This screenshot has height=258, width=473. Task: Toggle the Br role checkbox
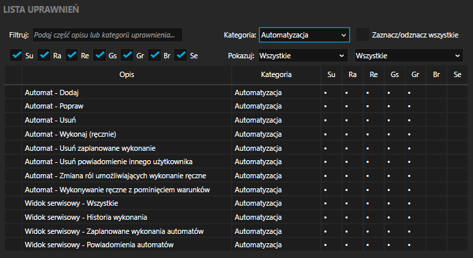[155, 56]
